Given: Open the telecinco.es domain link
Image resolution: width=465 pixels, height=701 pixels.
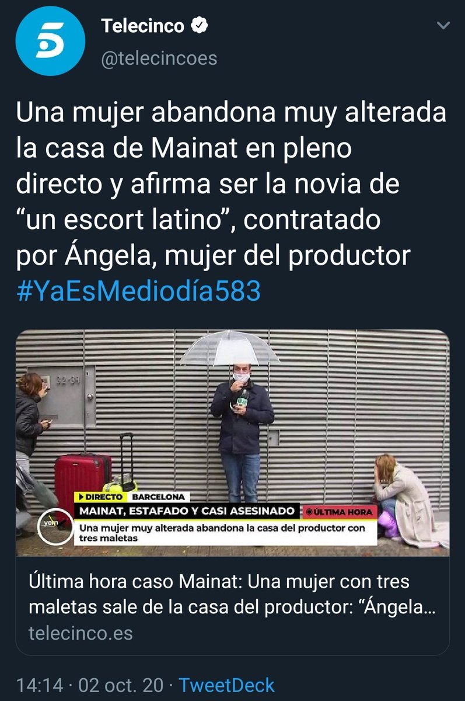Looking at the screenshot, I should point(80,633).
